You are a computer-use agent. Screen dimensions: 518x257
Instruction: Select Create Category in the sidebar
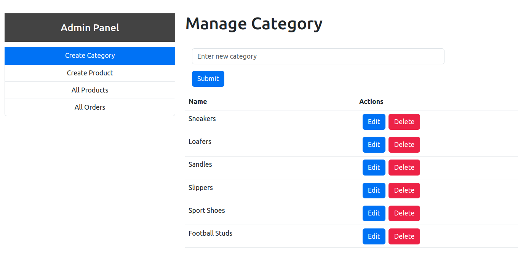coord(90,55)
